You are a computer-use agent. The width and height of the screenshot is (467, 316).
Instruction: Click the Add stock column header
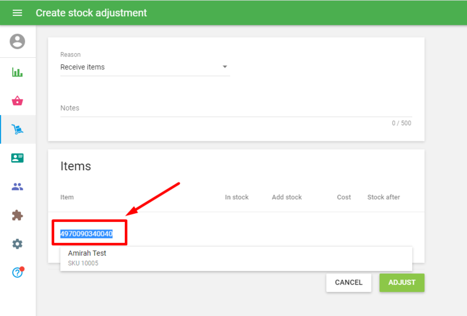pyautogui.click(x=287, y=197)
